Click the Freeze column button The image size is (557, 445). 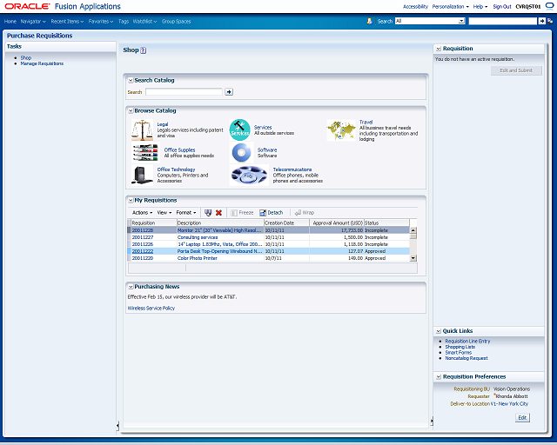(x=242, y=213)
